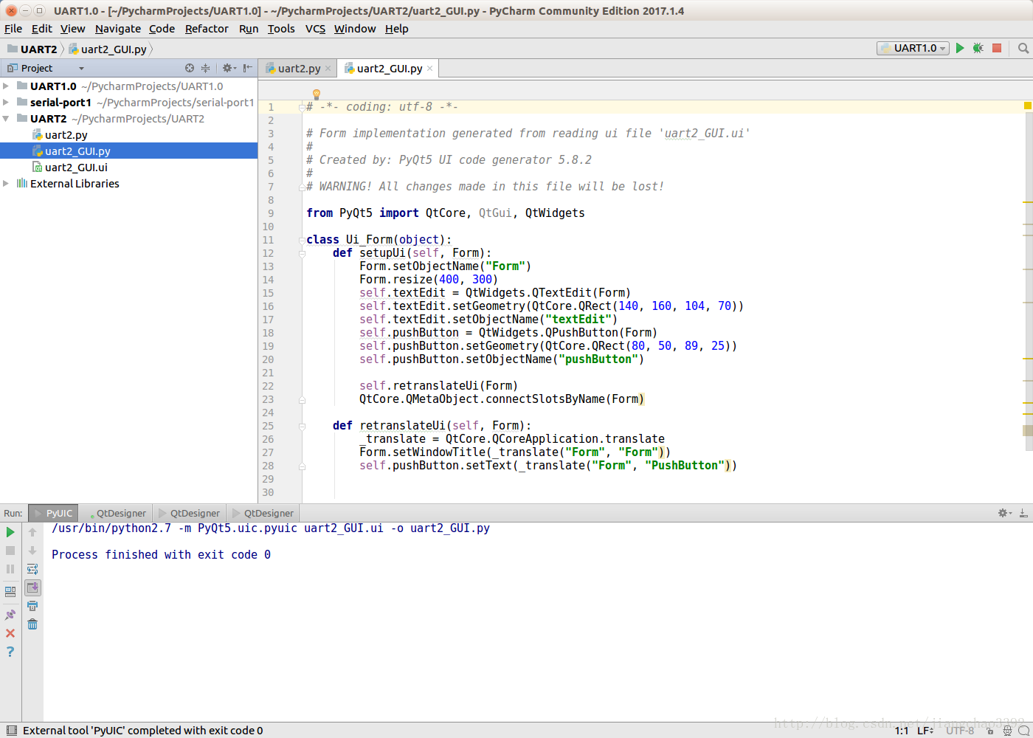Screen dimensions: 1033x738
Task: Pin the Run tab with the pushpin icon
Action: [10, 615]
